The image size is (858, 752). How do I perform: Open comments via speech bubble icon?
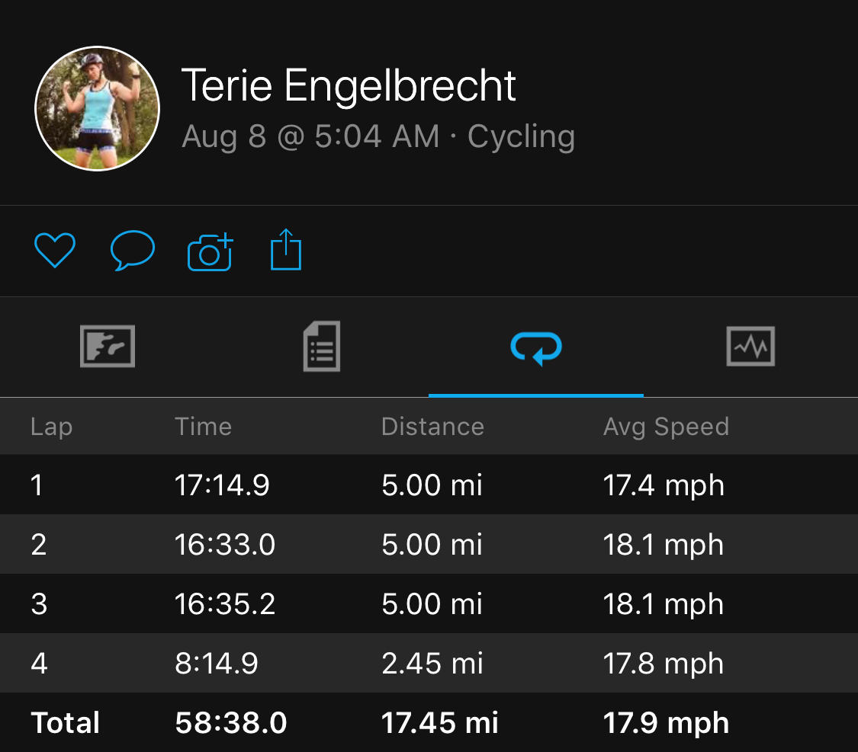(133, 251)
